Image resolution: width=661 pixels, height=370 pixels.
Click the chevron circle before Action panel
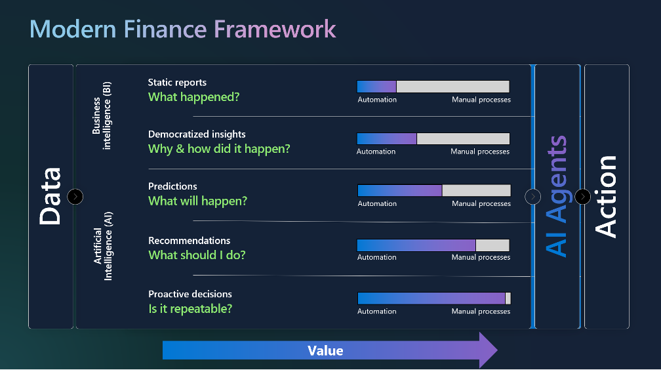pyautogui.click(x=582, y=197)
